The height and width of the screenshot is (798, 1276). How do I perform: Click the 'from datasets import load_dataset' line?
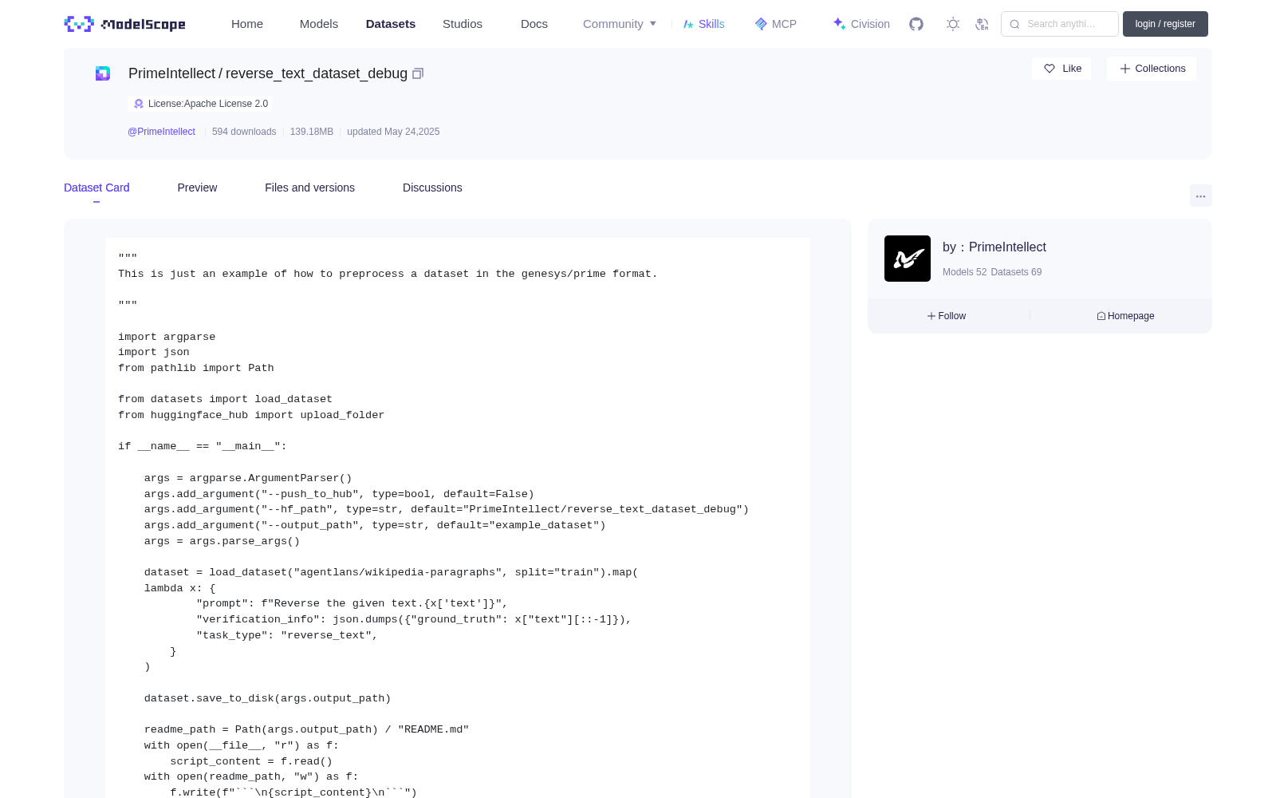tap(226, 399)
